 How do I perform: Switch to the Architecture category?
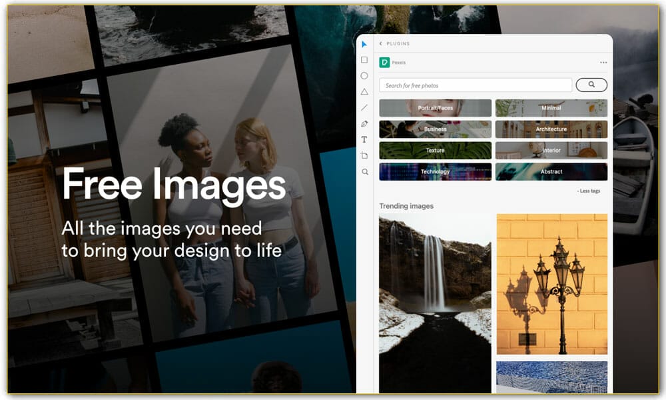tap(551, 129)
